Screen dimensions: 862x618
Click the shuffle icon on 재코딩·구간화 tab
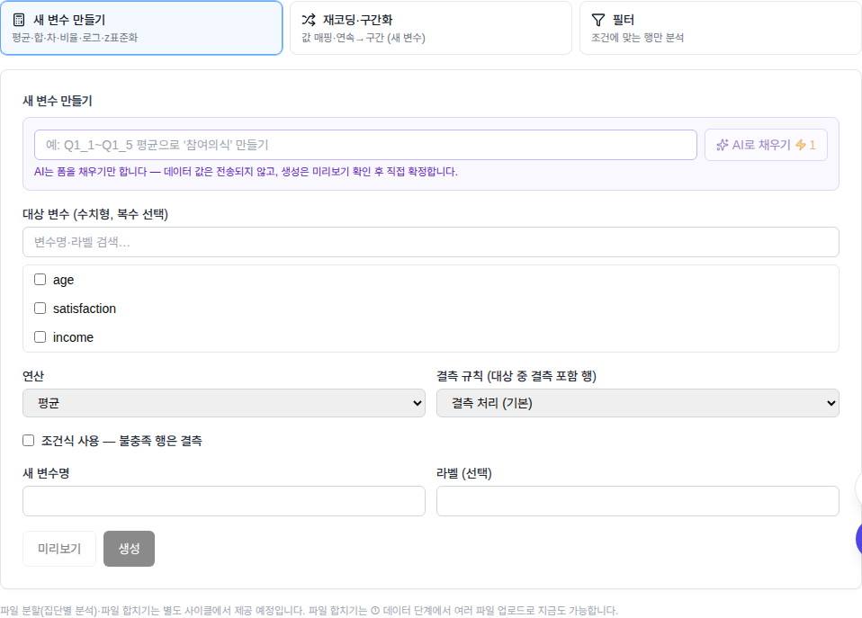[x=309, y=20]
